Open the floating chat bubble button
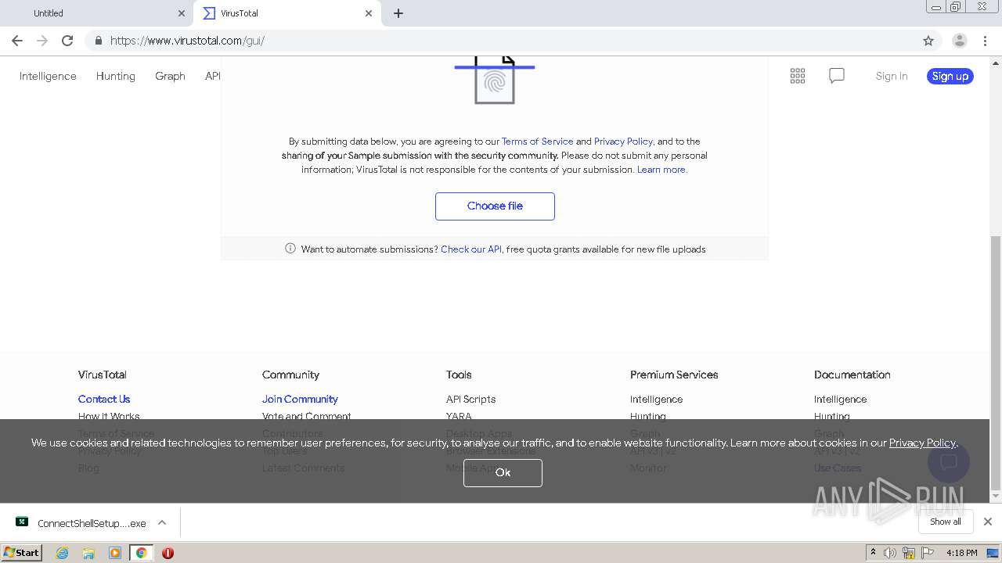The width and height of the screenshot is (1002, 563). (949, 461)
